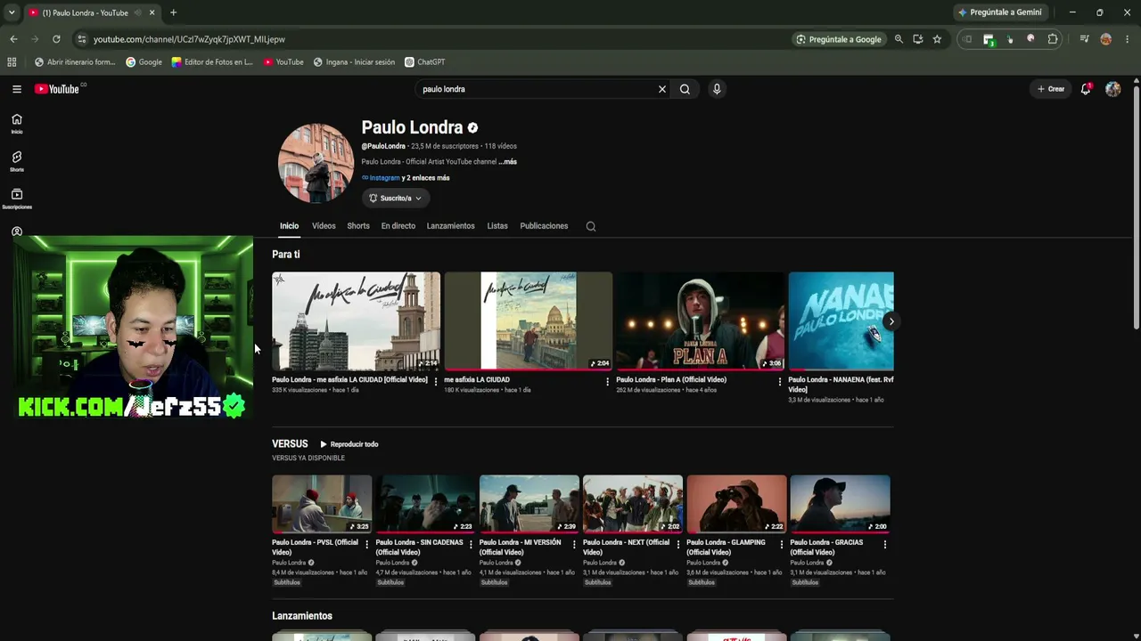Open the Suscrito/a subscription dropdown
The height and width of the screenshot is (641, 1141).
tap(396, 199)
